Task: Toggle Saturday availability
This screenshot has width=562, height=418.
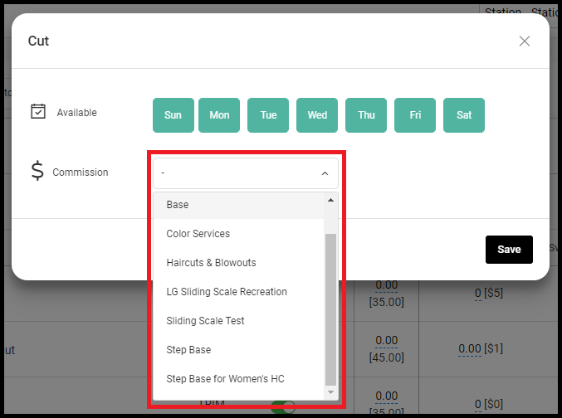Action: (x=464, y=115)
